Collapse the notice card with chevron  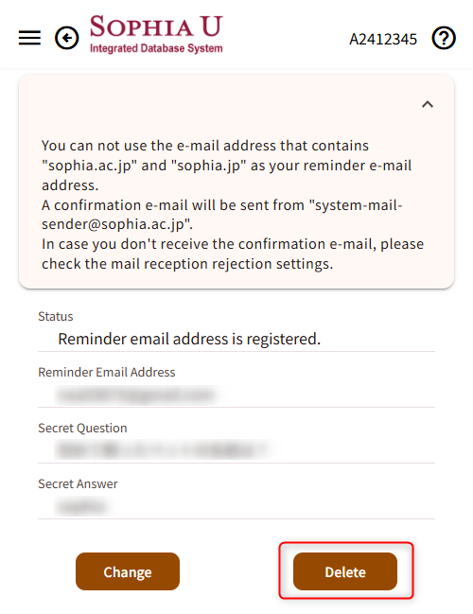(x=428, y=105)
